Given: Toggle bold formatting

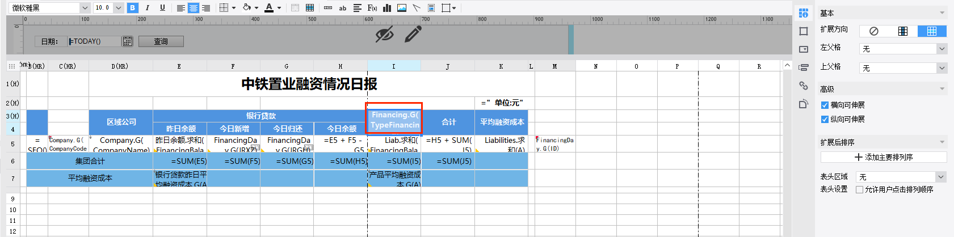Looking at the screenshot, I should tap(132, 8).
